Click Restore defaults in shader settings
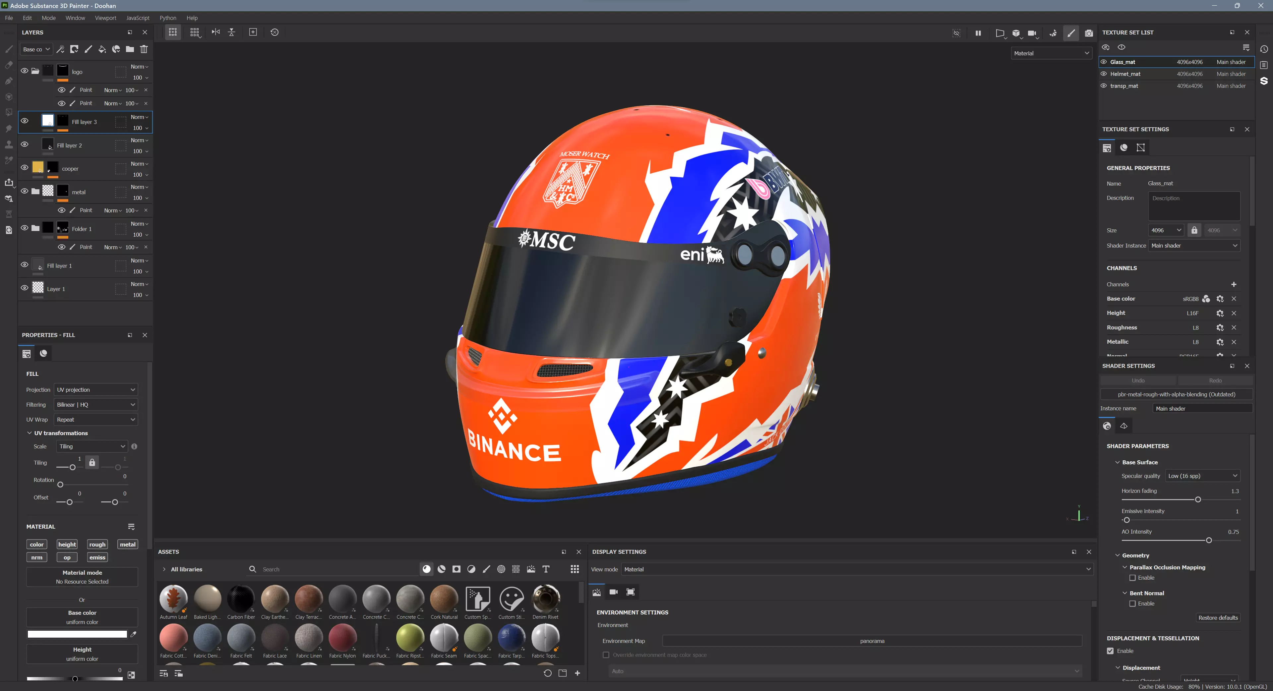Image resolution: width=1273 pixels, height=691 pixels. [1218, 617]
